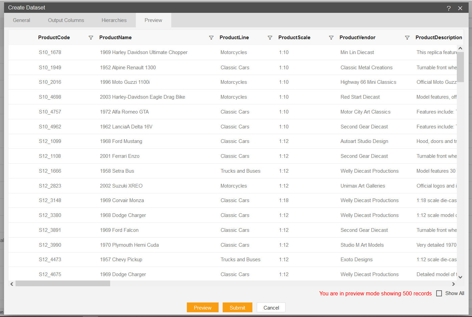
Task: Select 1969 Corvair Monza cell
Action: point(122,200)
